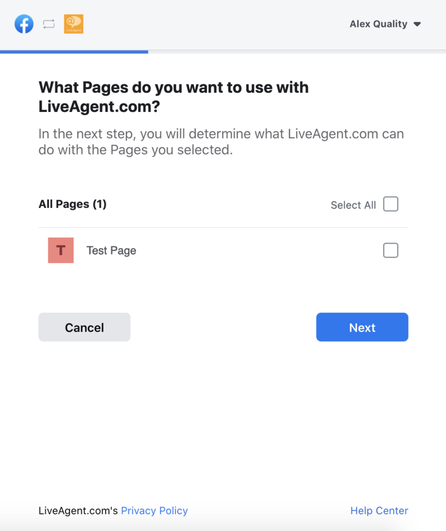Select the Test Page name label

[111, 251]
